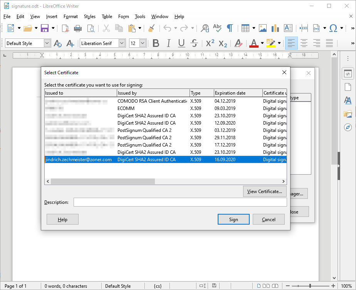Click the Clear Direct Formatting icon
Screen dimensions: 356x290
click(x=238, y=43)
